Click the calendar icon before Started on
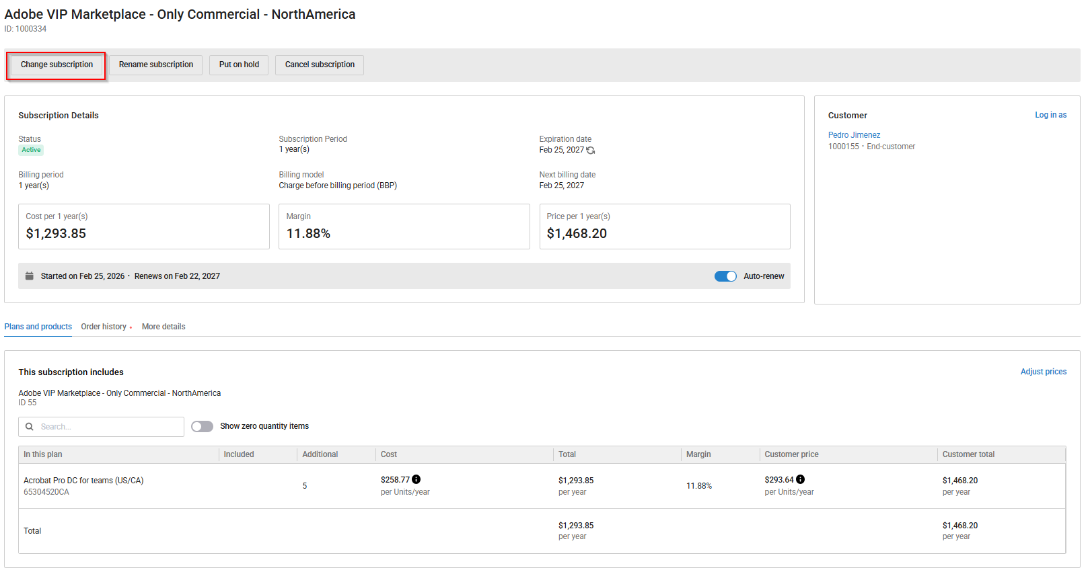This screenshot has height=572, width=1088. [x=30, y=276]
